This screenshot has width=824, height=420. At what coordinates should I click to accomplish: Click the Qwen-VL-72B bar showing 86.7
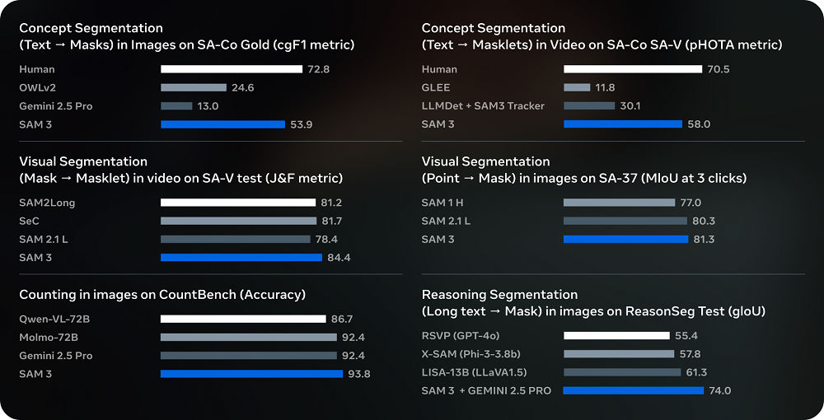pos(243,319)
